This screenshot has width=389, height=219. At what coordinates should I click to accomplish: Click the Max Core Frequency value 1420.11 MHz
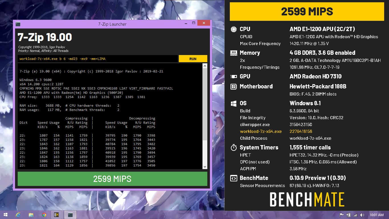click(x=309, y=44)
